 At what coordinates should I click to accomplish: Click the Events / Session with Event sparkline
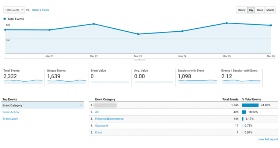click(x=241, y=82)
